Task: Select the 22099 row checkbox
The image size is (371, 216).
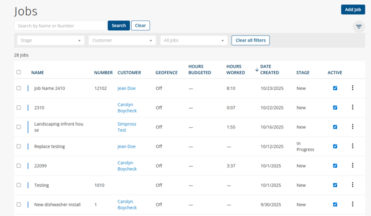Action: tap(19, 166)
